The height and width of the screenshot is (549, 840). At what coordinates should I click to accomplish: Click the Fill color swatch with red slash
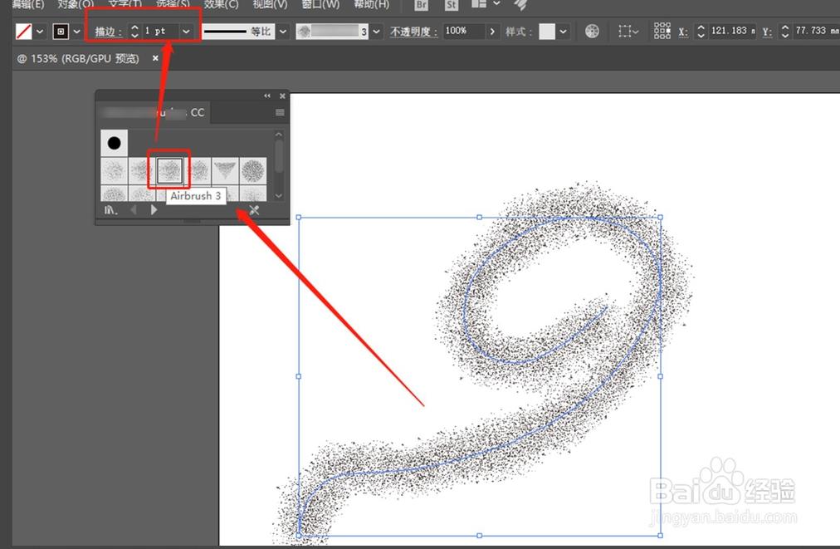tap(23, 31)
